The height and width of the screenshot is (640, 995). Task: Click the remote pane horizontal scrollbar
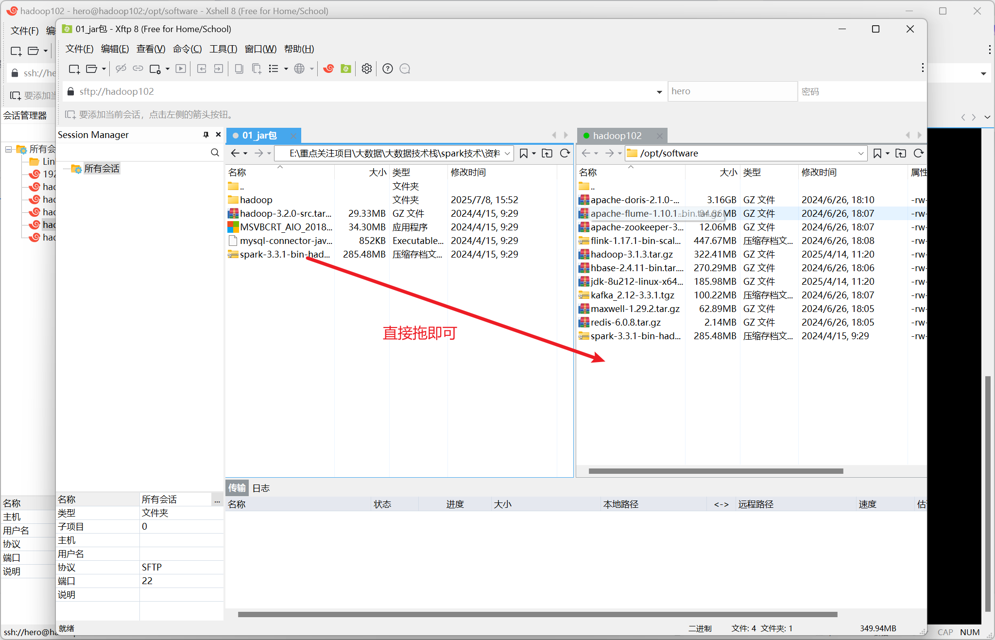[x=715, y=471]
